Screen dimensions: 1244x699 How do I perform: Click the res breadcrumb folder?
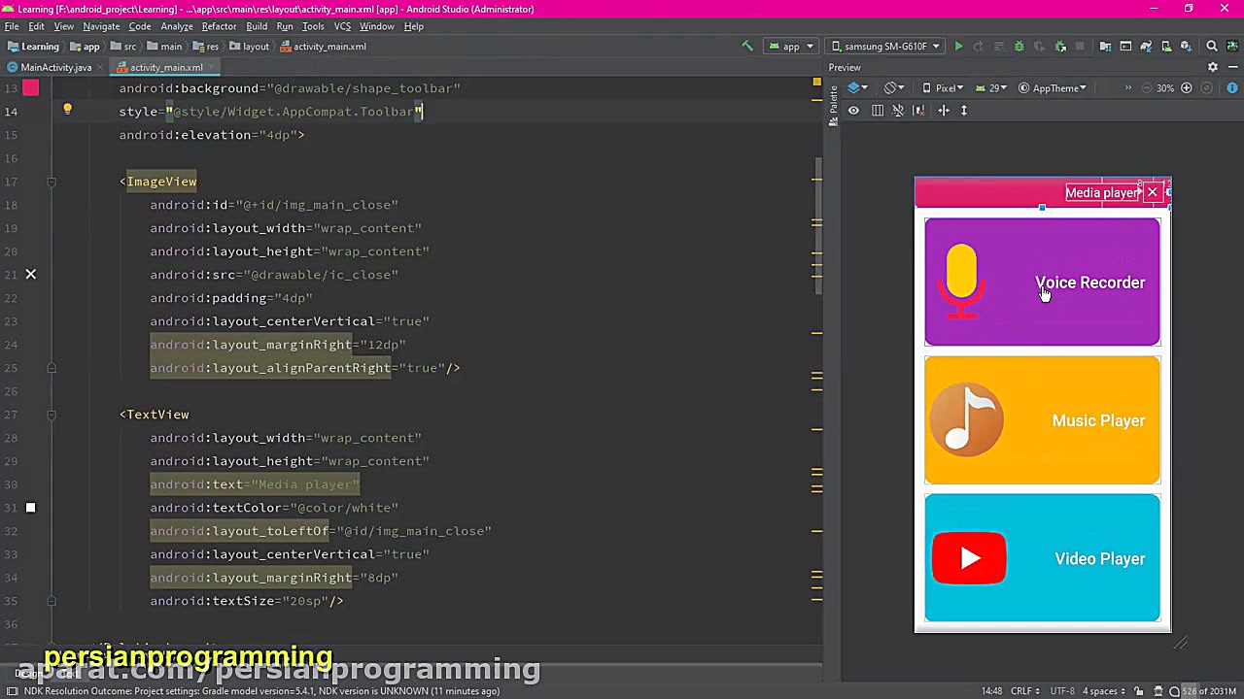[206, 47]
